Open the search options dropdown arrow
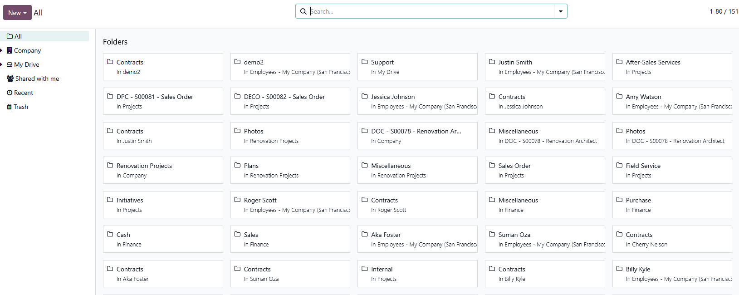Screen dimensions: 739x295 pyautogui.click(x=561, y=11)
